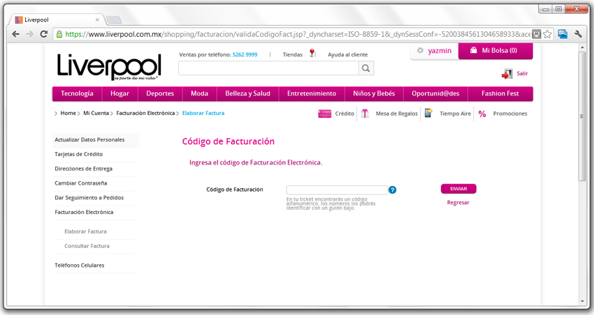Open the Entretenimiento menu
Viewport: 594px width, 315px height.
[x=312, y=93]
